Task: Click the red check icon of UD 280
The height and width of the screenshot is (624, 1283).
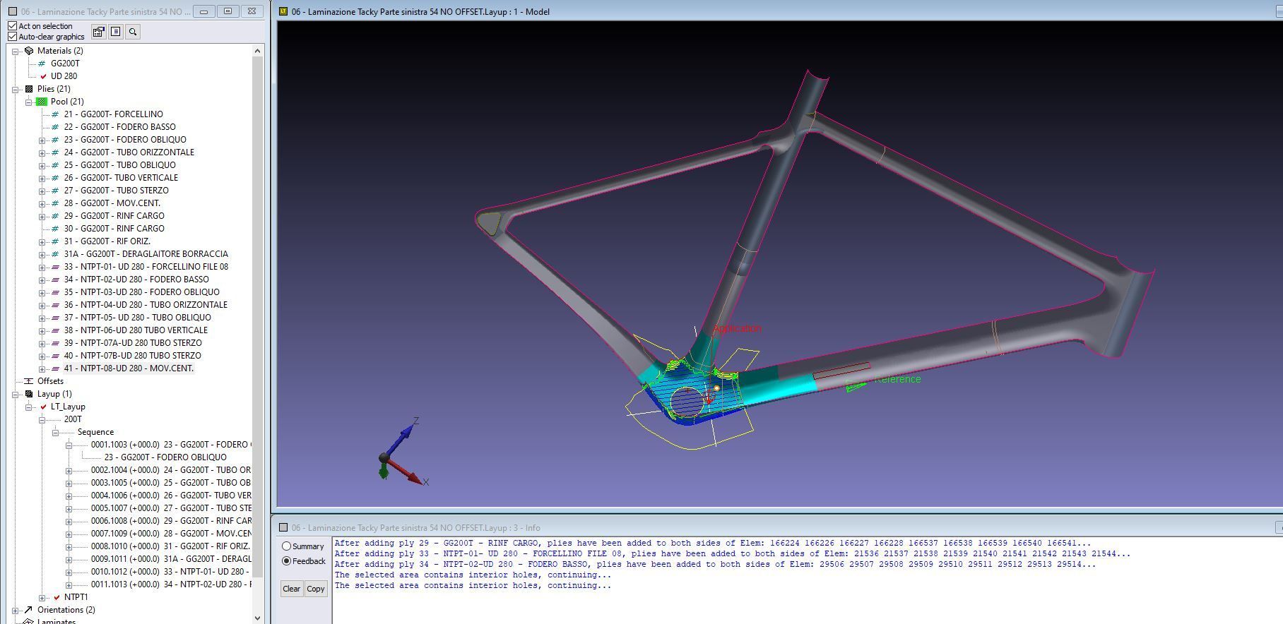Action: (43, 76)
